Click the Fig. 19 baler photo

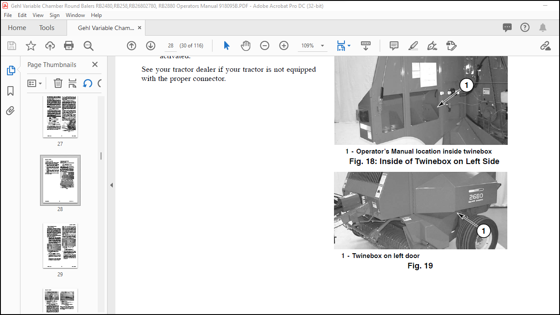click(421, 211)
